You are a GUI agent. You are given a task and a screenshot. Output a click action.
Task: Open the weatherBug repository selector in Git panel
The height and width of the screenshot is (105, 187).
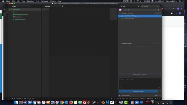(x=140, y=10)
